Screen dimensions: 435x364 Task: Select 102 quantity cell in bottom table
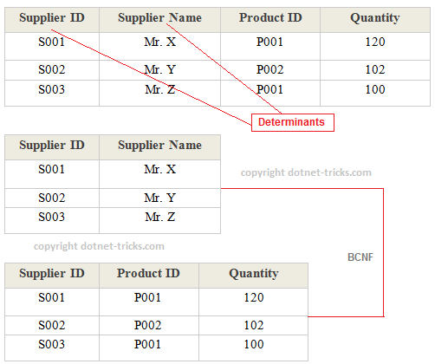click(x=254, y=326)
